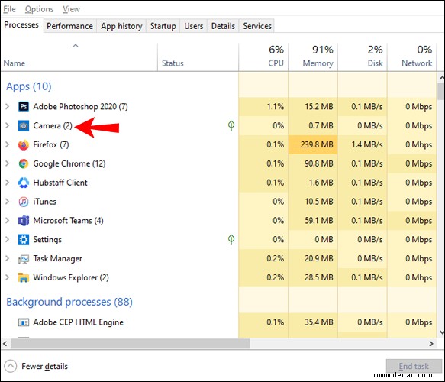Select the Processes tab
The width and height of the screenshot is (445, 382).
click(21, 25)
